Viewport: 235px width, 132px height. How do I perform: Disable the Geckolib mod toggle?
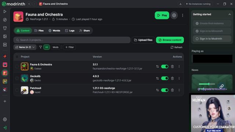click(x=165, y=78)
